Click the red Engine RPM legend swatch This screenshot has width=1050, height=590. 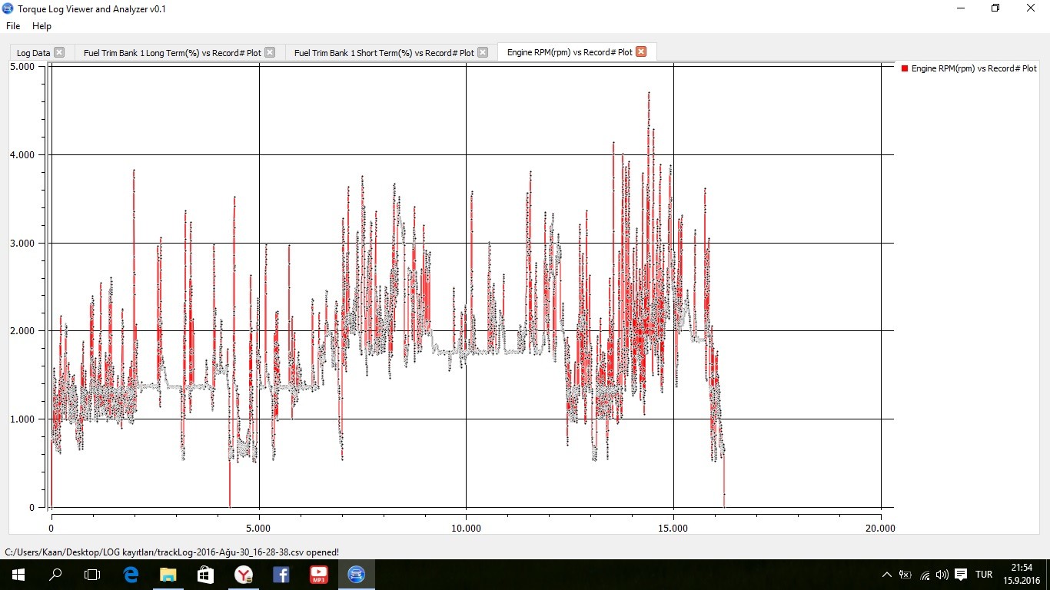905,69
